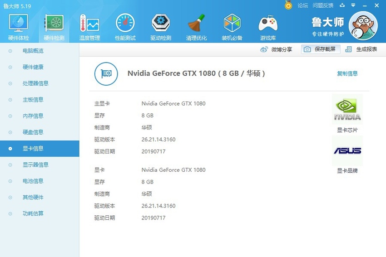Click the NVIDIA 显卡芯片 logo thumbnail

[x=347, y=109]
